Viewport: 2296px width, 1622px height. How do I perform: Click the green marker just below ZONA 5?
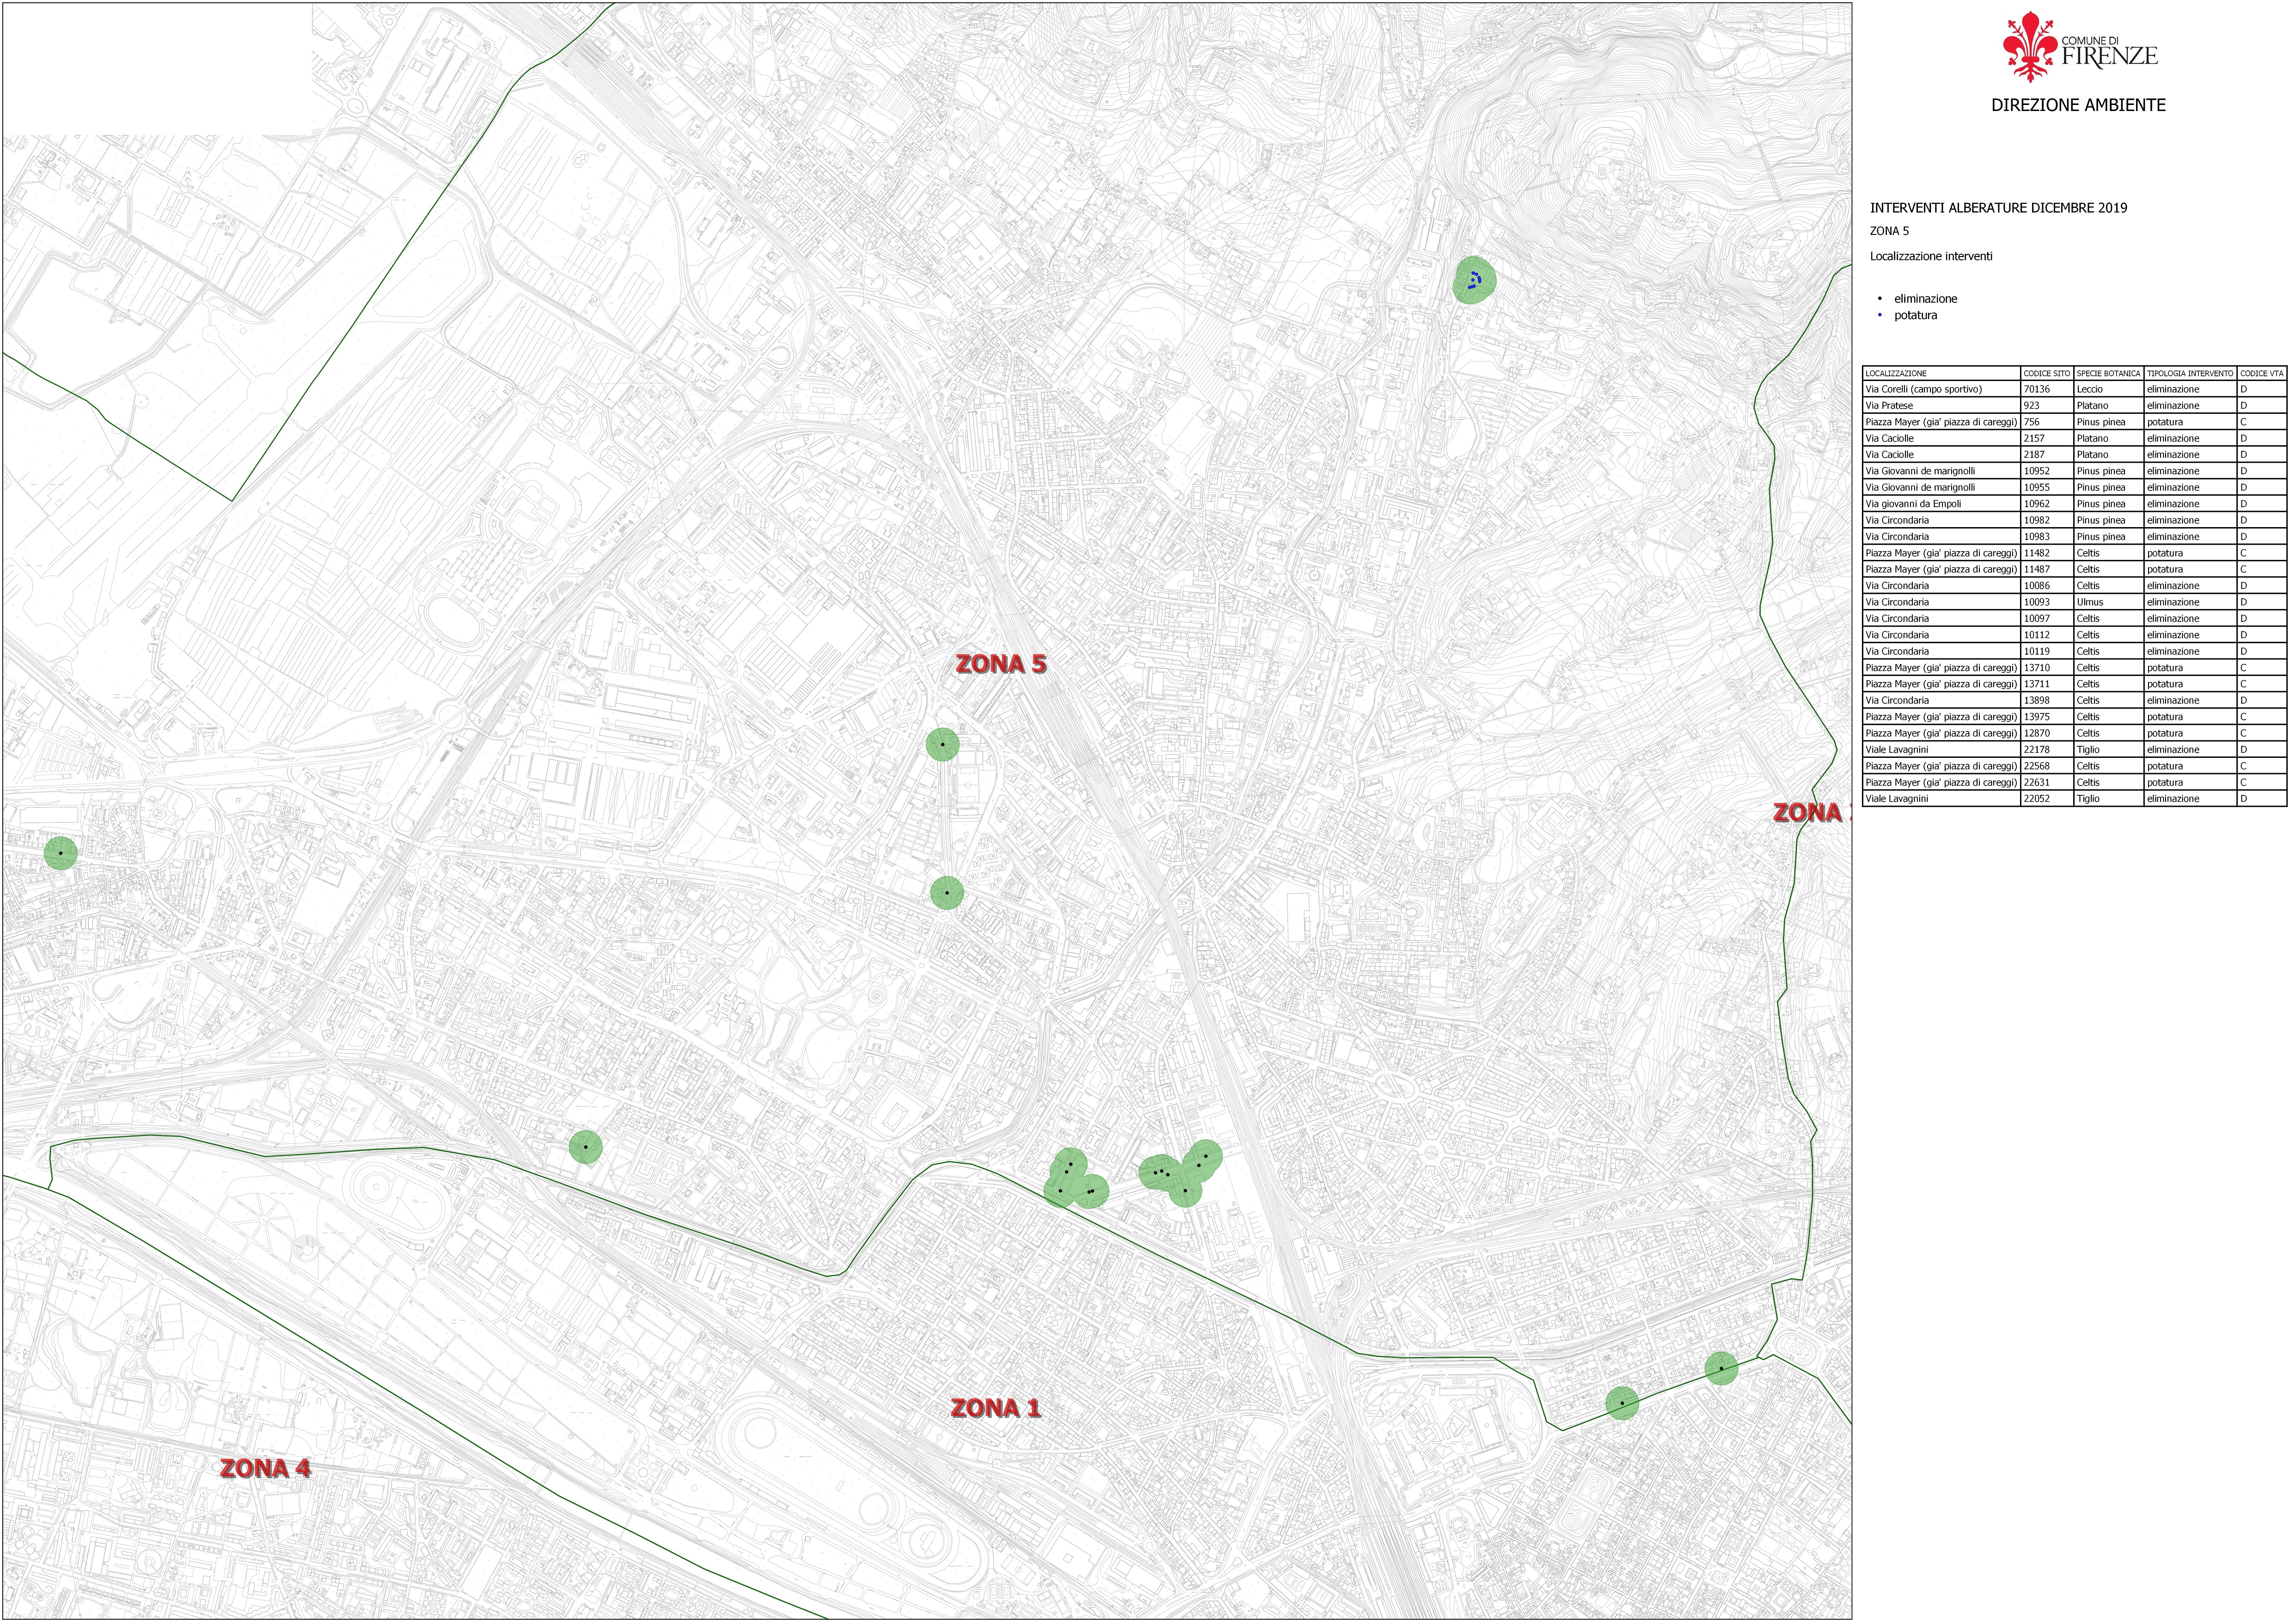pyautogui.click(x=942, y=745)
